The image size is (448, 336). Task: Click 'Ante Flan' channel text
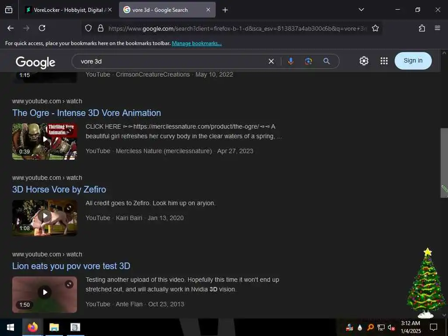click(x=129, y=304)
